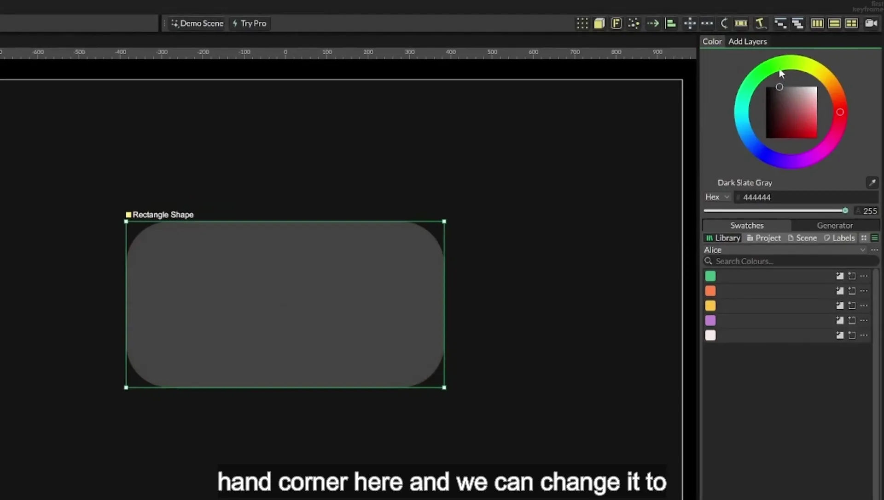Viewport: 884px width, 500px height.
Task: Select the purple color swatch
Action: point(710,320)
